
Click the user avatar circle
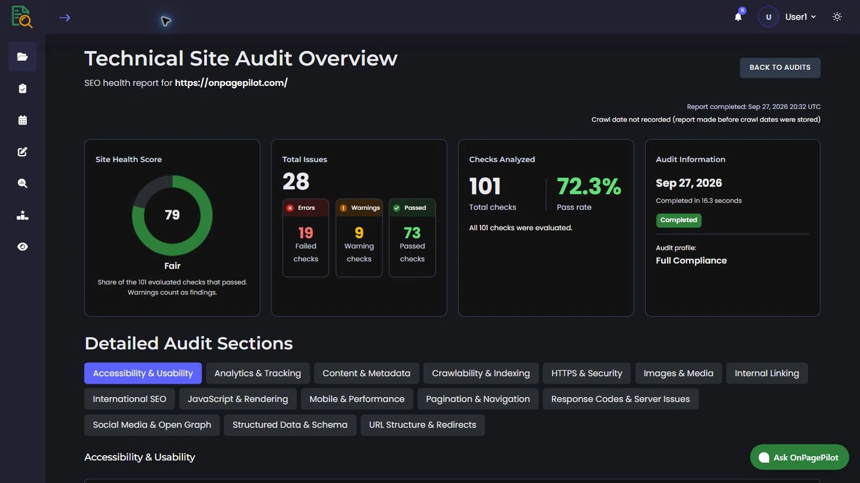(x=769, y=17)
